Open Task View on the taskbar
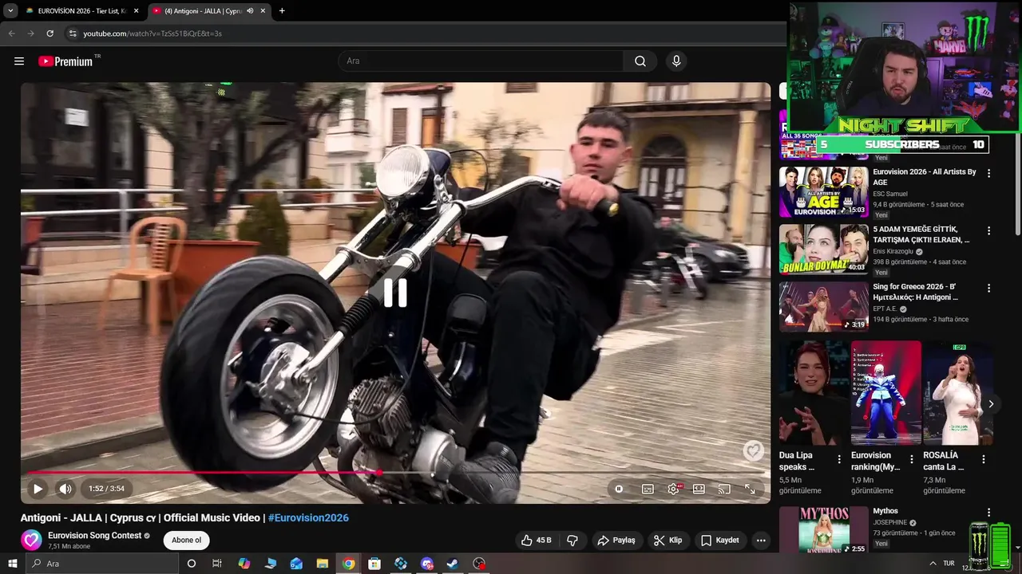Screen dimensions: 1022x574 point(217,564)
